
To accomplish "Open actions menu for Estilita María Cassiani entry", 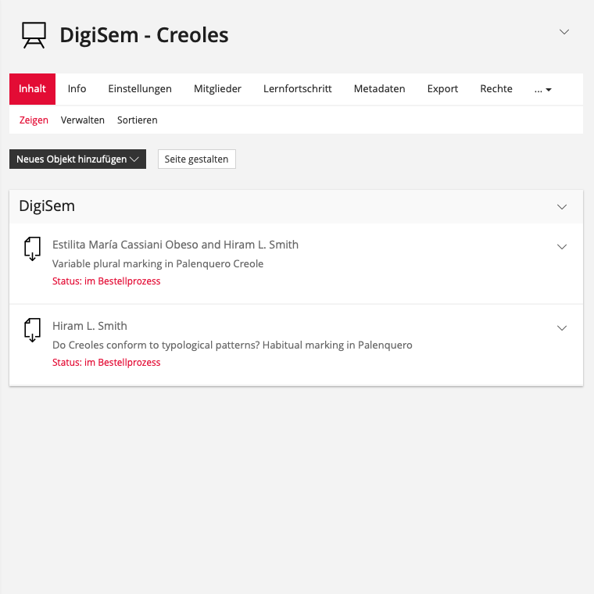I will point(561,247).
